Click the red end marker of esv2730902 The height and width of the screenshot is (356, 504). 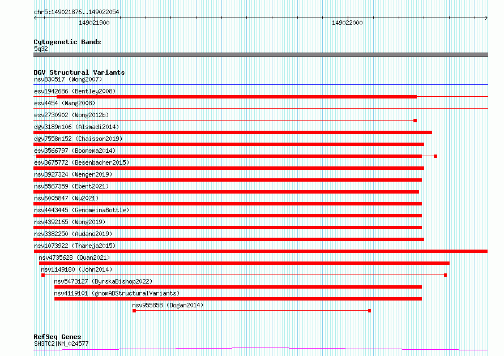415,121
